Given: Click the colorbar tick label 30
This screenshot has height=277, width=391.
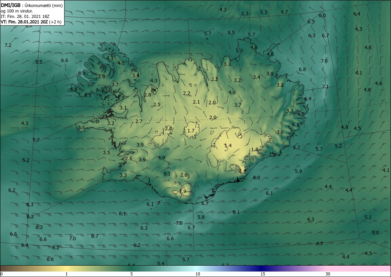Looking at the screenshot, I should pyautogui.click(x=328, y=274).
